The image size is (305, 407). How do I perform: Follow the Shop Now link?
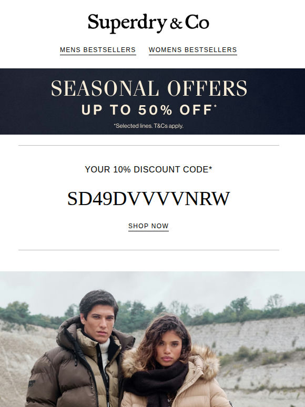pos(148,226)
